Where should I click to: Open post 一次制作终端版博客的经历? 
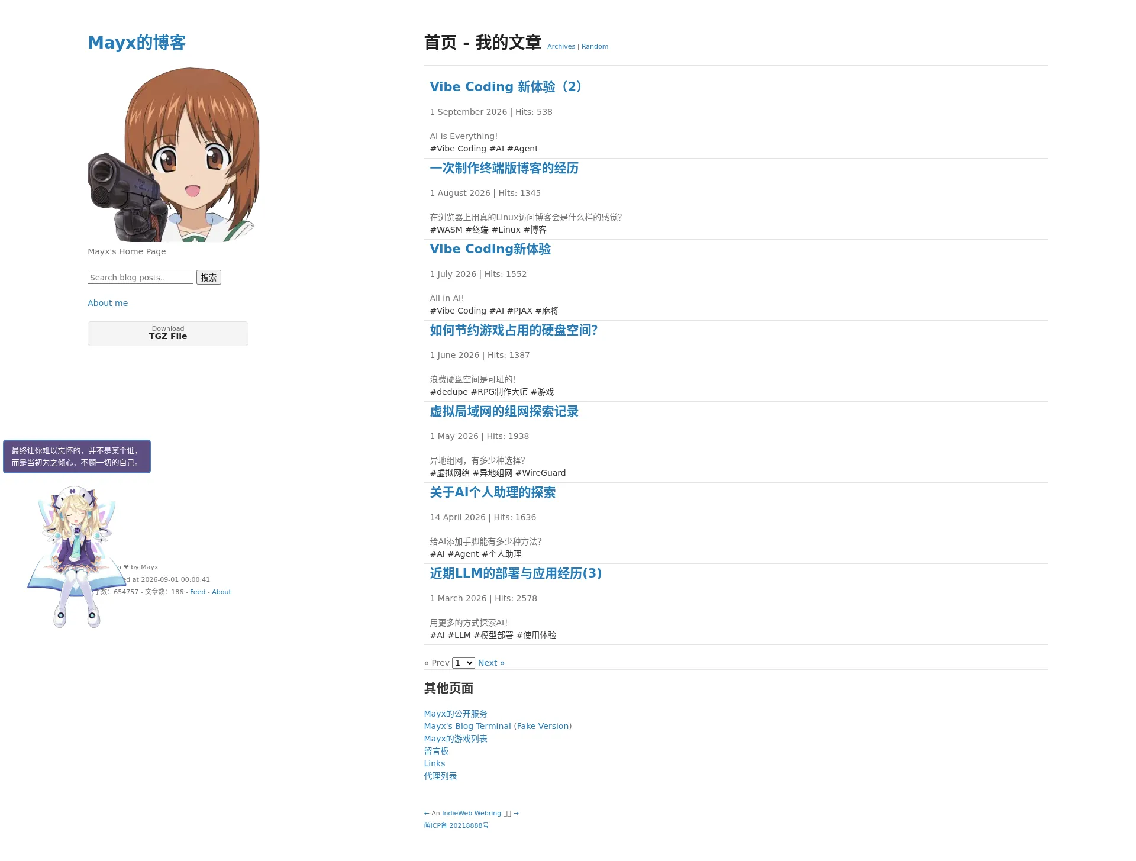504,168
